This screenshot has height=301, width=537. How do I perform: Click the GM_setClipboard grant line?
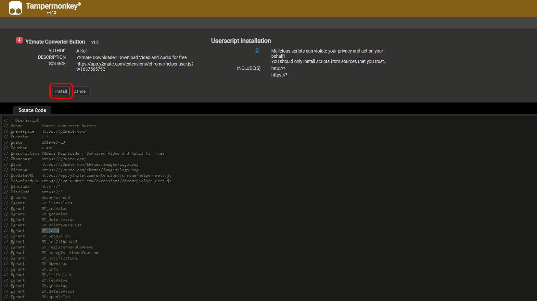(x=40, y=242)
